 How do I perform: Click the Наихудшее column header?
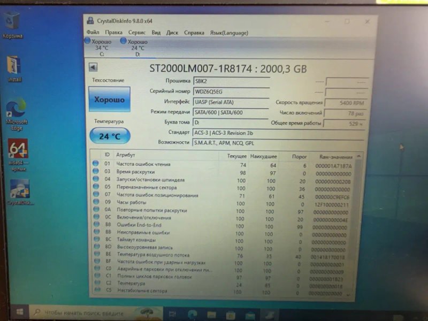coord(263,156)
